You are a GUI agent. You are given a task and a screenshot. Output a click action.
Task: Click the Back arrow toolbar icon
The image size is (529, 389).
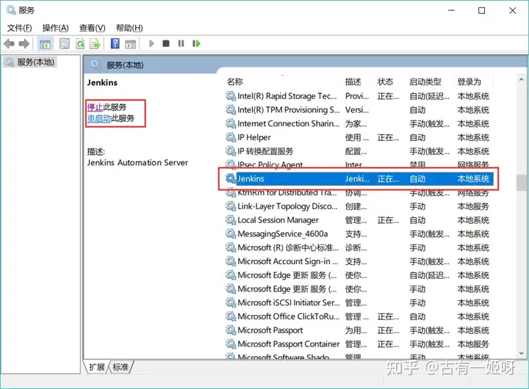tap(10, 43)
